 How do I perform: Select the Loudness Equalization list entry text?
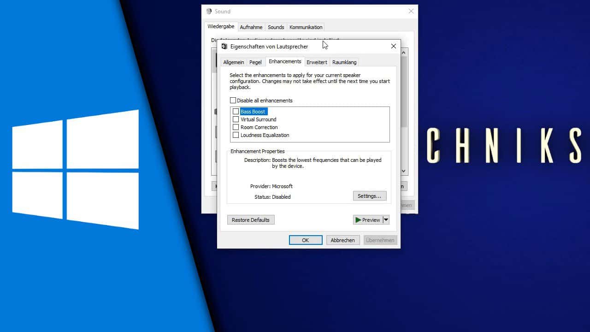(x=265, y=135)
